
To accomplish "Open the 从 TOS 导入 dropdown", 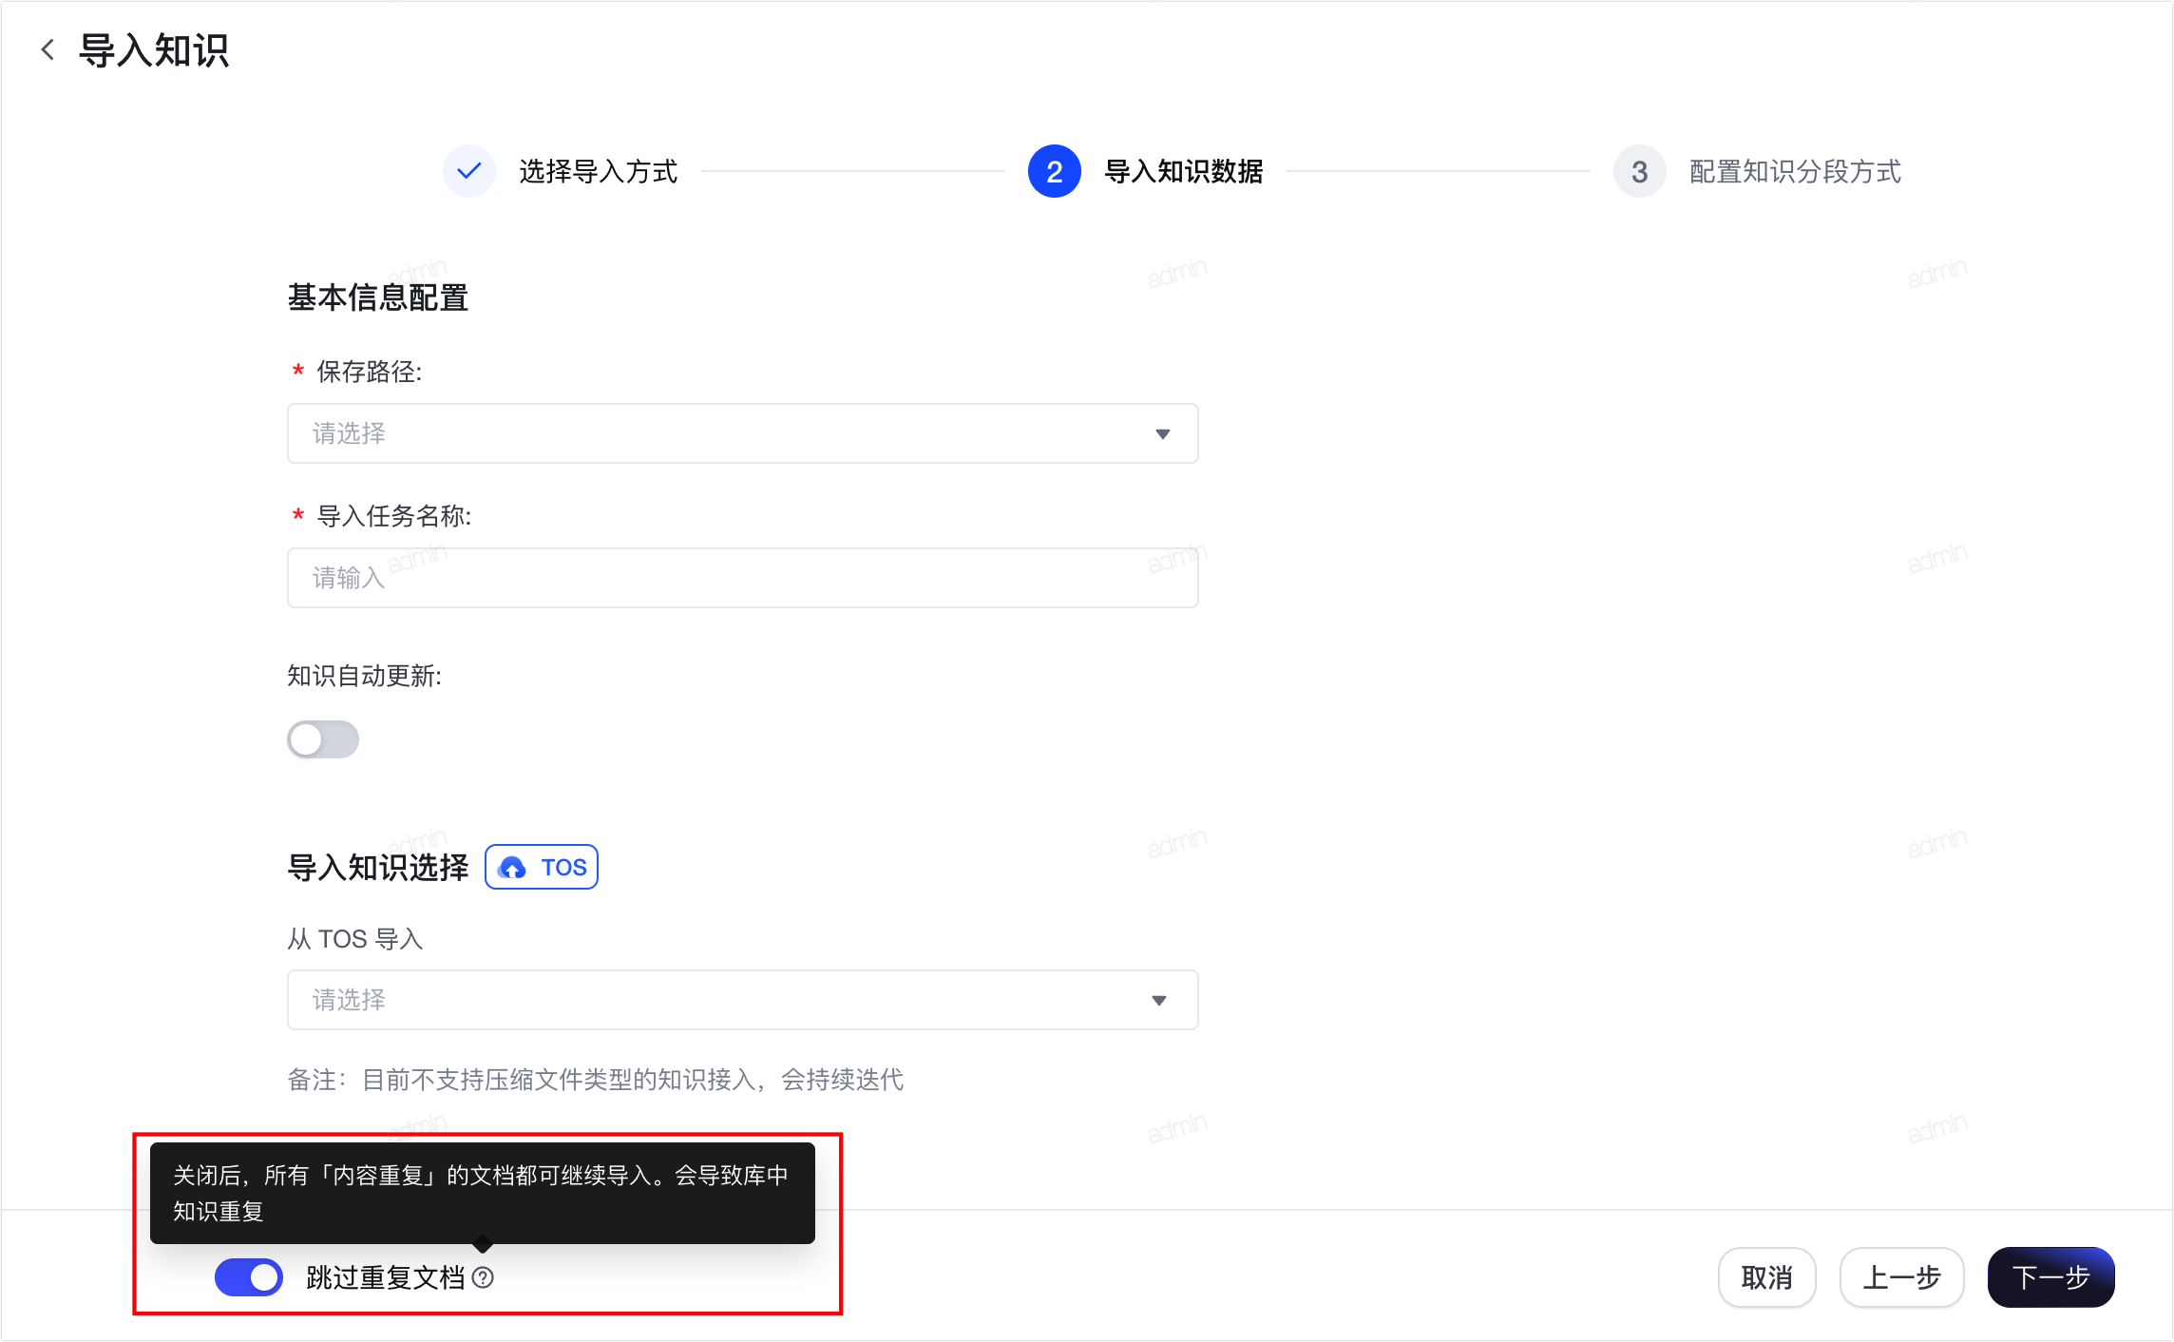I will click(743, 1000).
